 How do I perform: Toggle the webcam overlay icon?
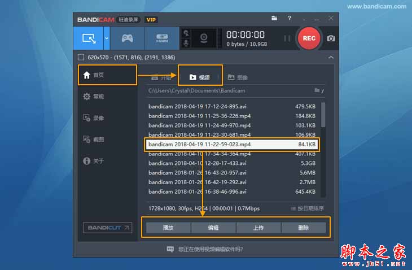[204, 38]
